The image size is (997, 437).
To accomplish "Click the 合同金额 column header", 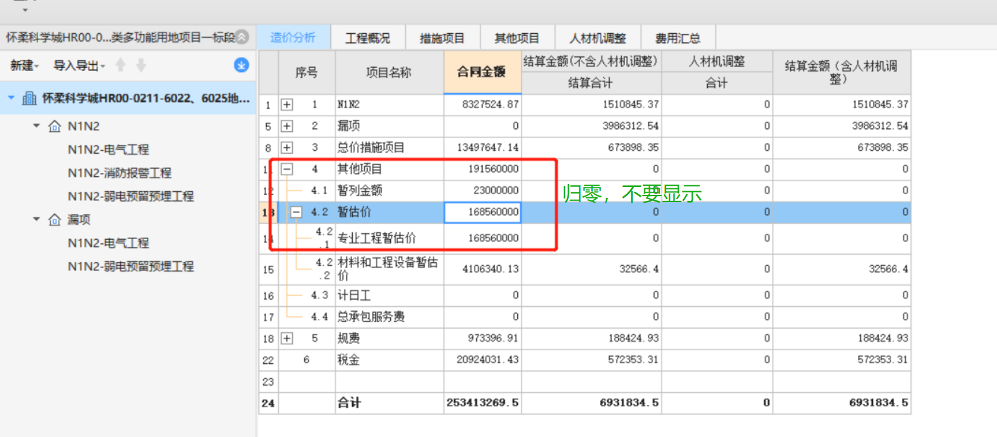I will pos(482,72).
